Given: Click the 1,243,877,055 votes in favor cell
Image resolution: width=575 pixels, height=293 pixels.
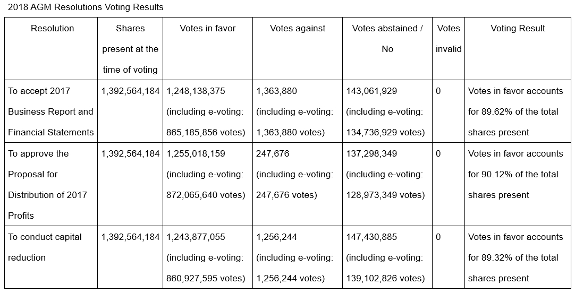Looking at the screenshot, I should tap(196, 237).
